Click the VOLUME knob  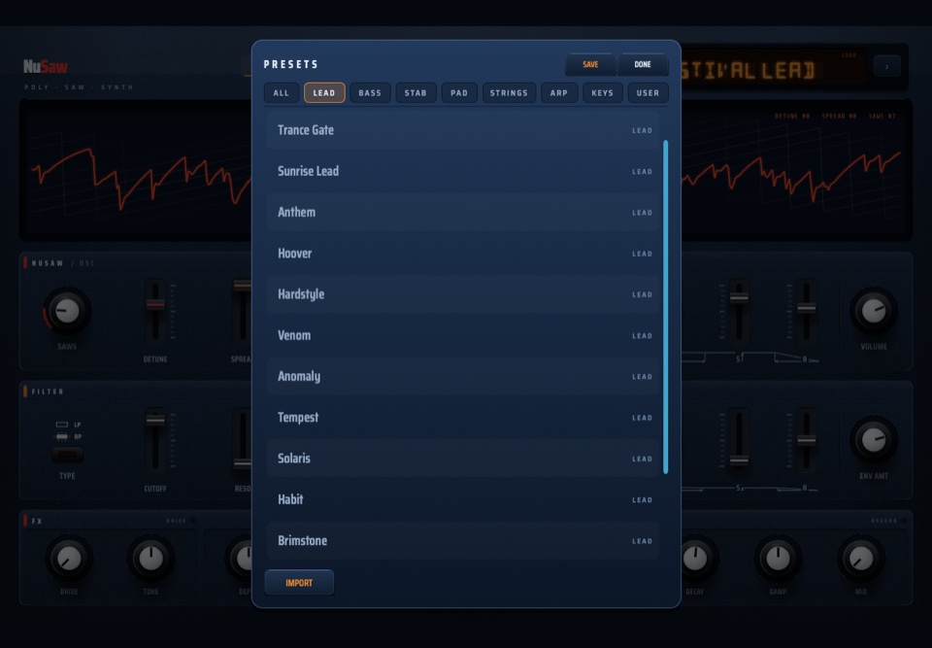874,311
